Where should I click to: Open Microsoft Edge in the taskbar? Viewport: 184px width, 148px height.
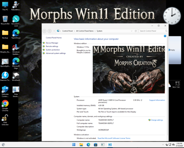88,145
